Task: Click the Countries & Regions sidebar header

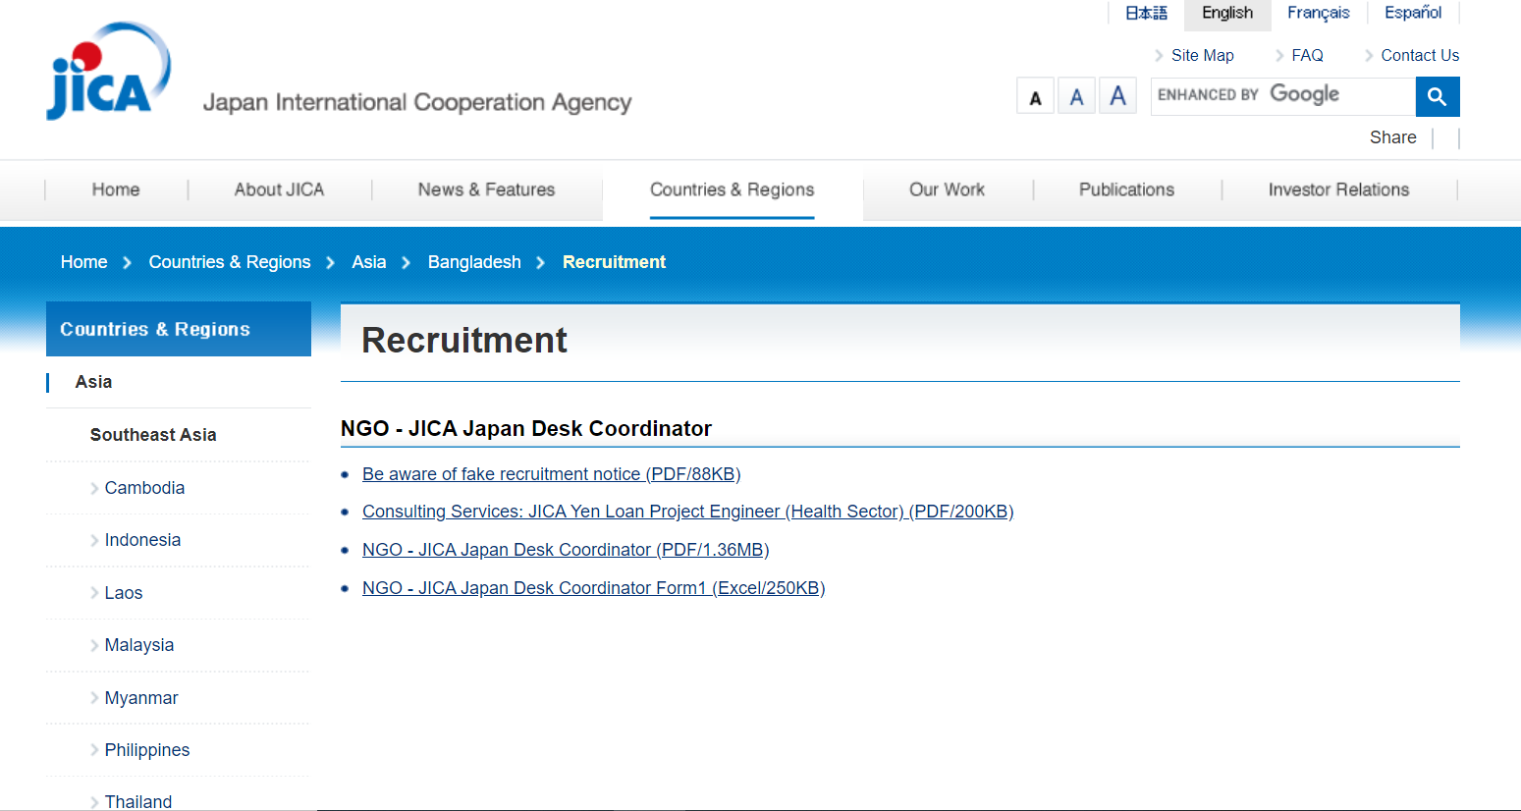Action: pos(179,329)
